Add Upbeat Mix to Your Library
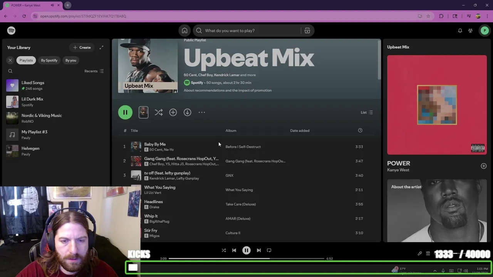Image resolution: width=493 pixels, height=277 pixels. point(173,112)
